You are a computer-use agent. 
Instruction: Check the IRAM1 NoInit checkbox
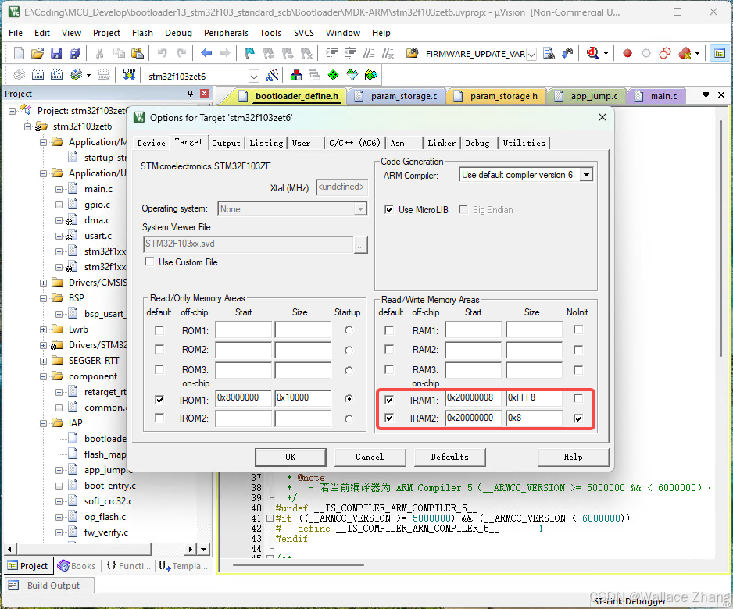[578, 398]
